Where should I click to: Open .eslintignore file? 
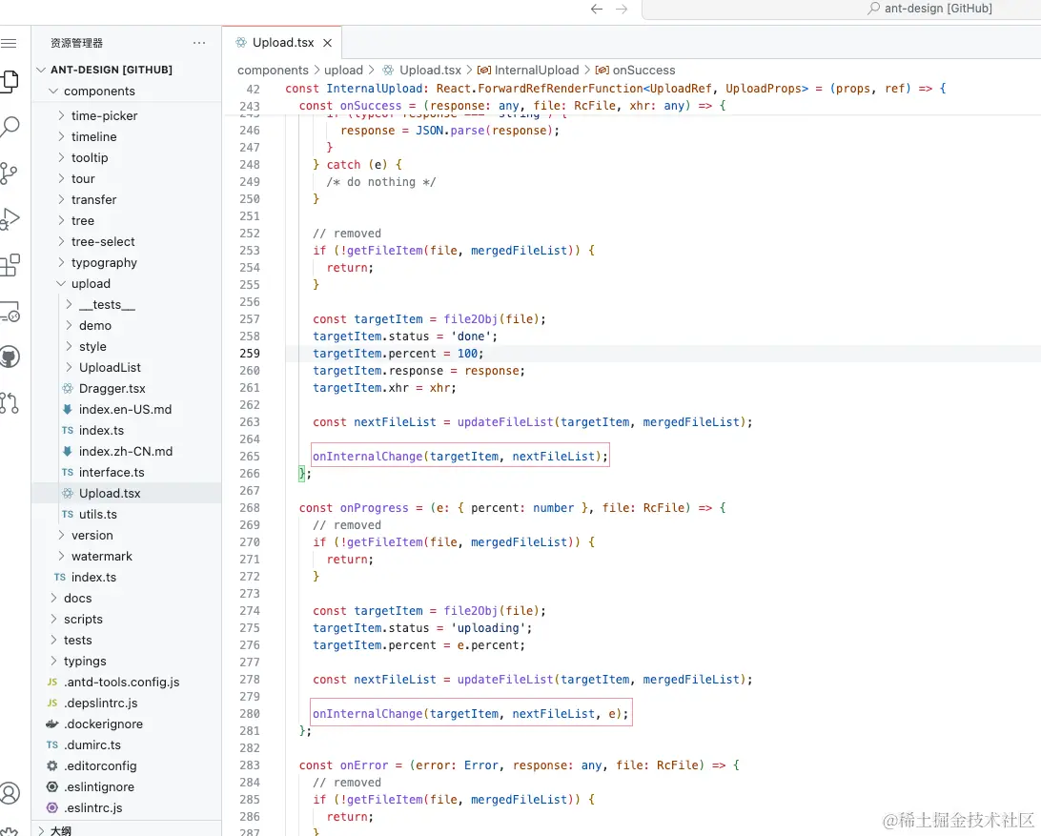tap(126, 786)
